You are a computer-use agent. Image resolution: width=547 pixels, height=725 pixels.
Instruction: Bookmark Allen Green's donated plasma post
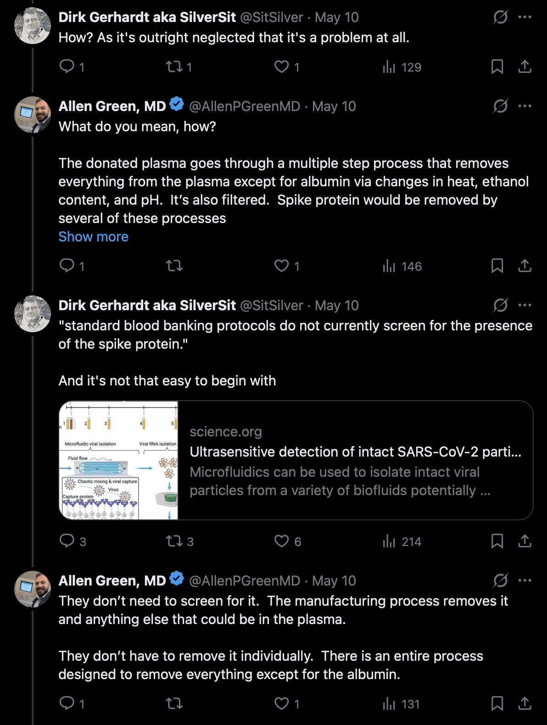click(x=497, y=266)
